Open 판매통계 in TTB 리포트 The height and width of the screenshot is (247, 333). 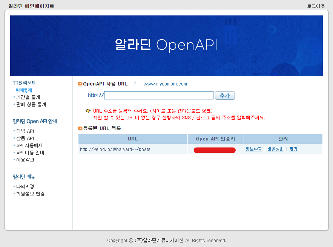coord(24,90)
